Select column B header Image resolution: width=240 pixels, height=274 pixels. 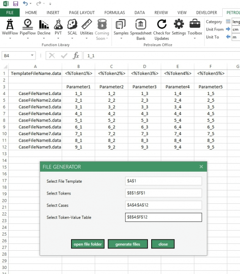point(78,67)
